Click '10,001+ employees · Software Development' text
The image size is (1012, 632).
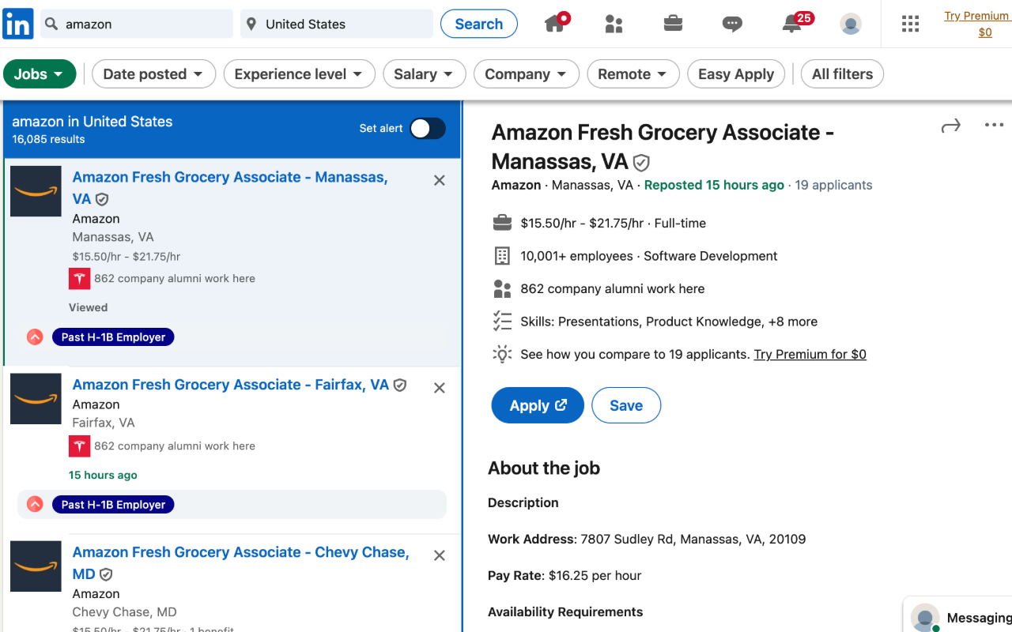tap(648, 256)
